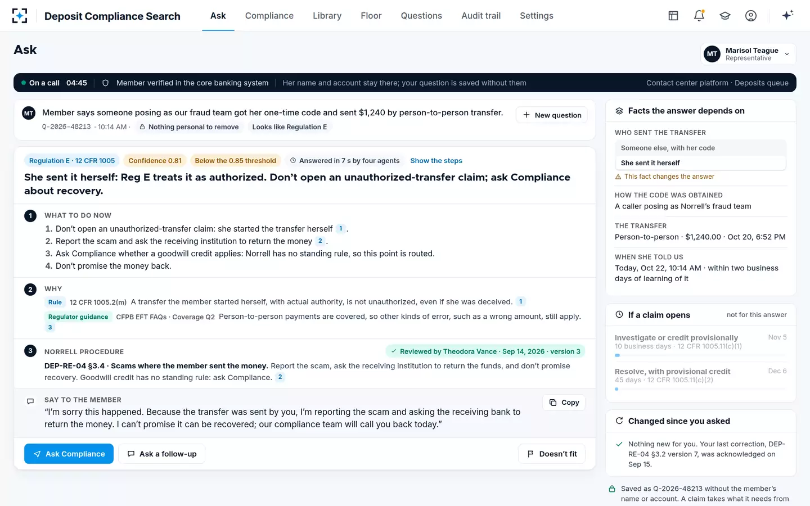Click the Resolve, with provisional credit progress bar

701,389
